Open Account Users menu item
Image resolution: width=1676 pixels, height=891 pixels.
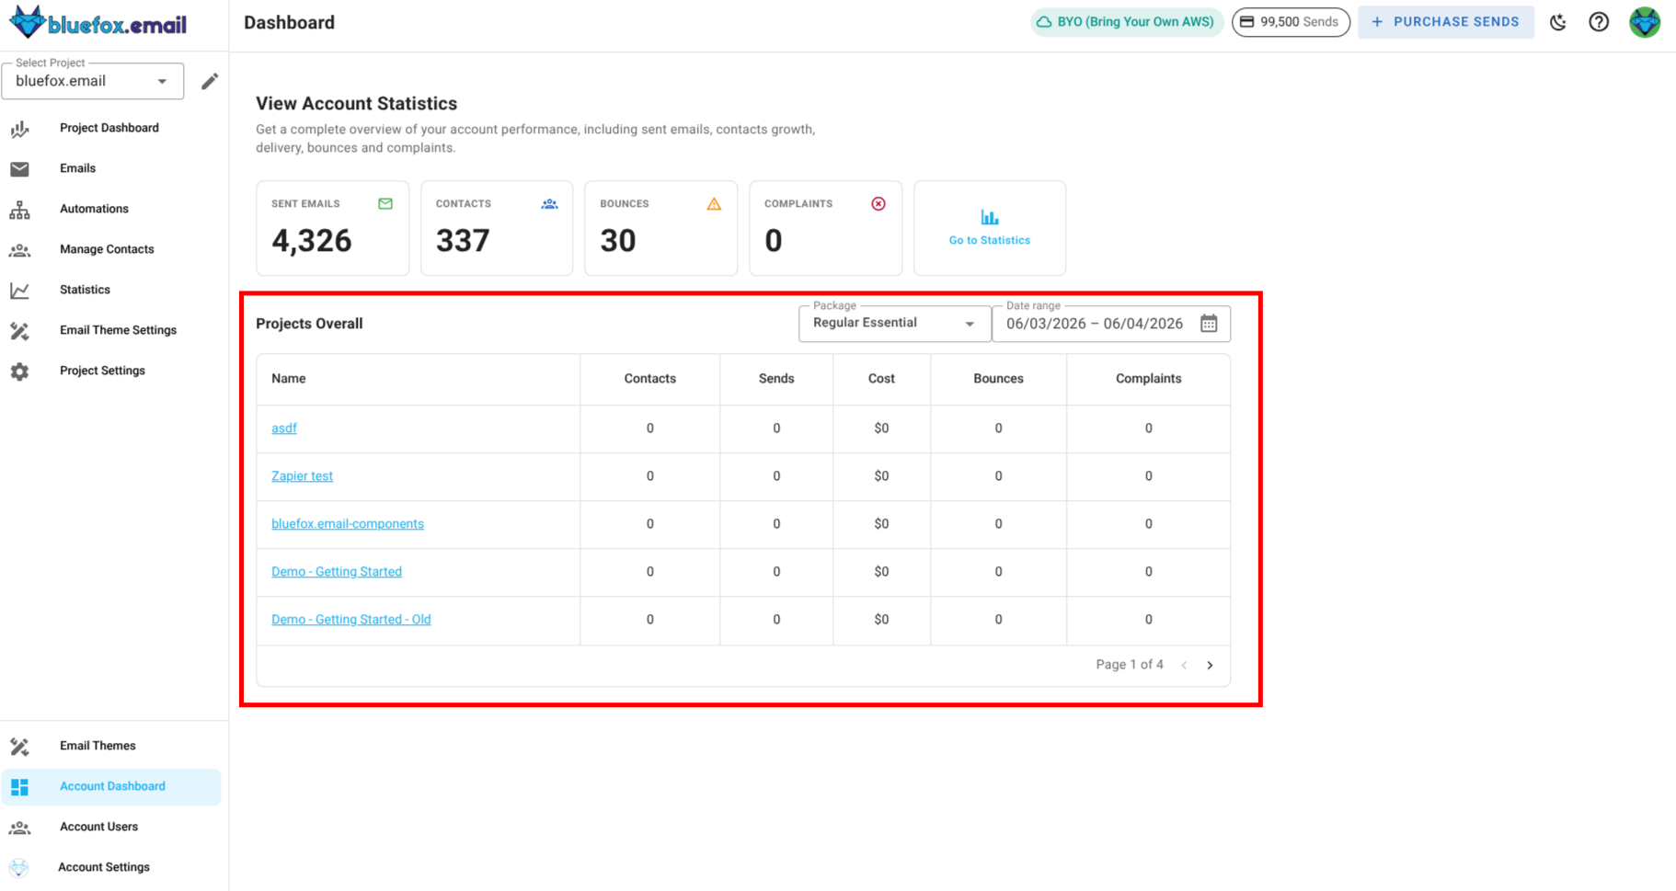coord(98,827)
